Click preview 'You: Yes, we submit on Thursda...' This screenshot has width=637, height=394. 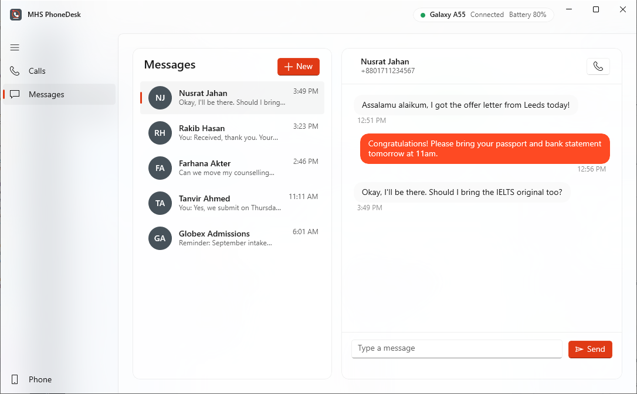click(230, 208)
